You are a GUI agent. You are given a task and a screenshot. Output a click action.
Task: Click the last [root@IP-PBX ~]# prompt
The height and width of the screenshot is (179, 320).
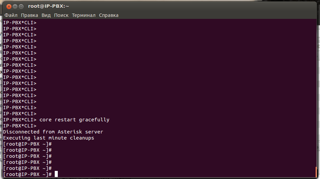[27, 174]
